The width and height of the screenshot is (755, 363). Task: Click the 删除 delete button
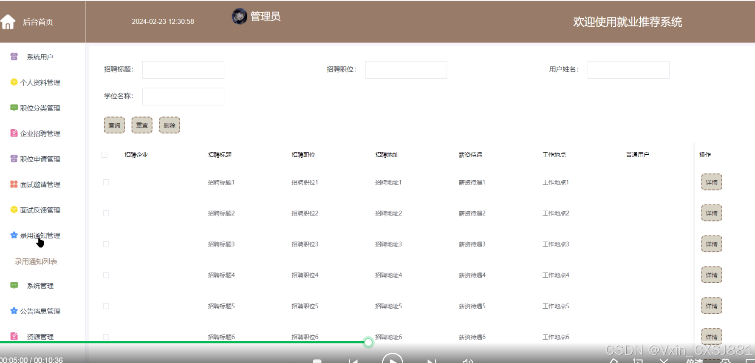click(170, 125)
